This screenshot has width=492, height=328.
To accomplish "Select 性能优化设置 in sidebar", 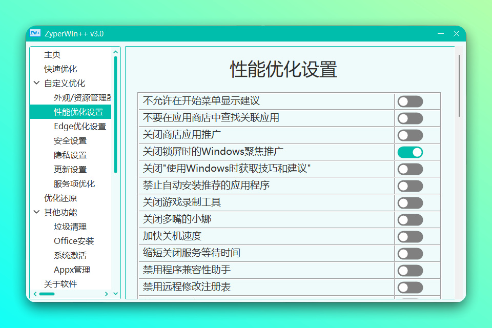I will coord(71,112).
